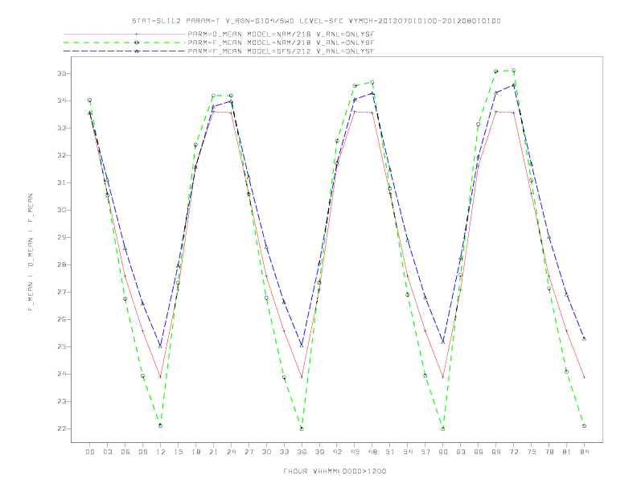Click the x-axis tick label 72
This screenshot has height=492, width=637.
[x=514, y=452]
